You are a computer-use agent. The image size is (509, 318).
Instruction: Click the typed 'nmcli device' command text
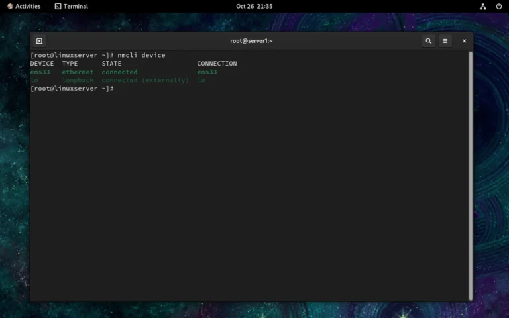point(141,55)
